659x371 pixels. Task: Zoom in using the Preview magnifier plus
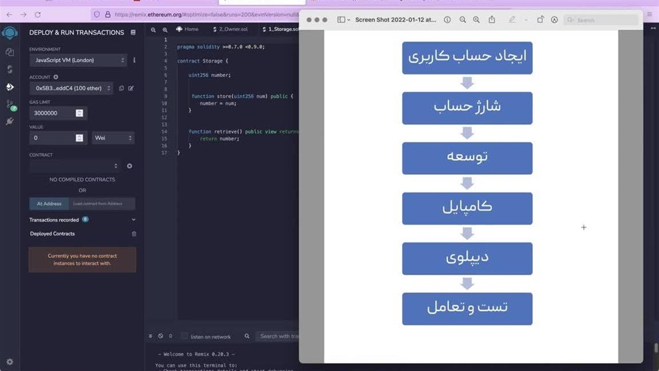point(476,20)
